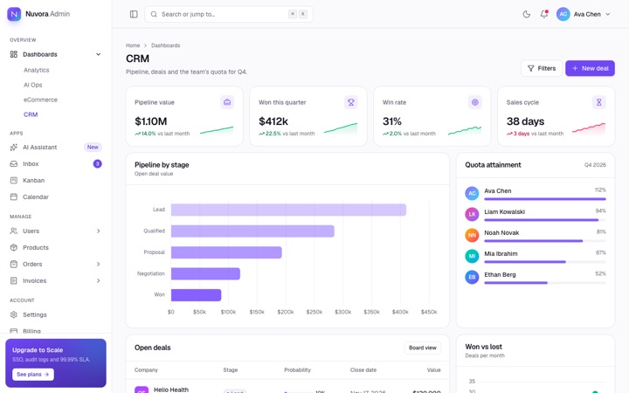Click Ethan Berg's quota progress bar
Screen dimensions: 629x393
click(545, 283)
